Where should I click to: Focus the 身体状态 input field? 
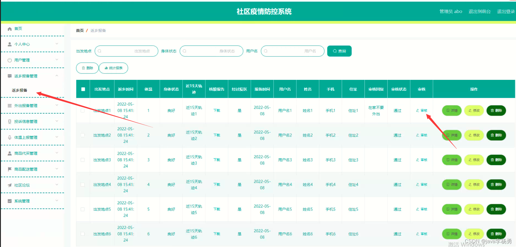point(211,51)
